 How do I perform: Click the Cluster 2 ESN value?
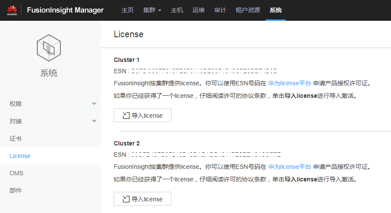tap(206, 155)
